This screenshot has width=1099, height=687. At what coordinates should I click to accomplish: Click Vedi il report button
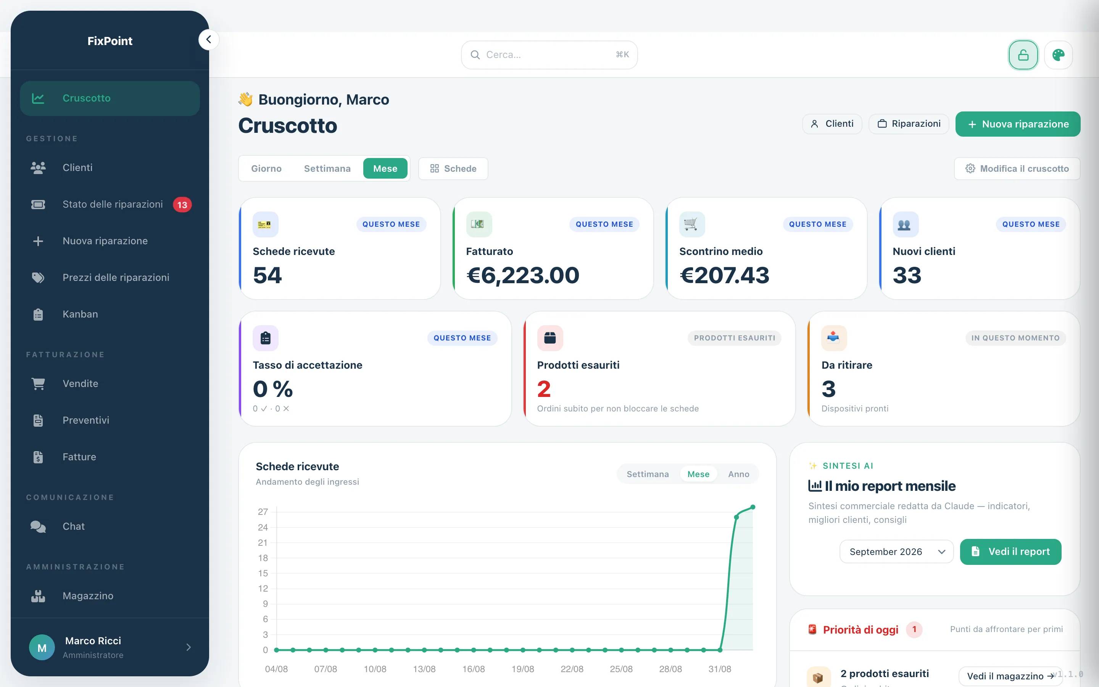[x=1010, y=552]
